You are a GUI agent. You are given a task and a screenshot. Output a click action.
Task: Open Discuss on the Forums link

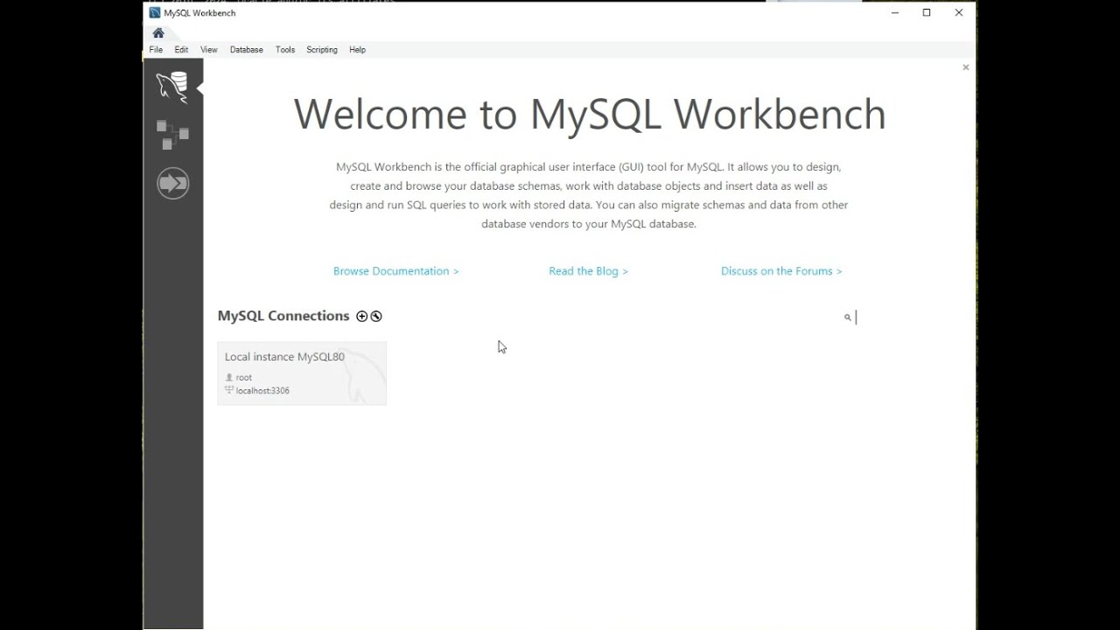pyautogui.click(x=781, y=271)
